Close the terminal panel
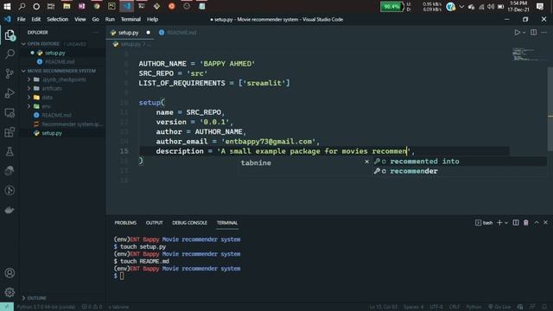This screenshot has height=311, width=553. click(545, 223)
